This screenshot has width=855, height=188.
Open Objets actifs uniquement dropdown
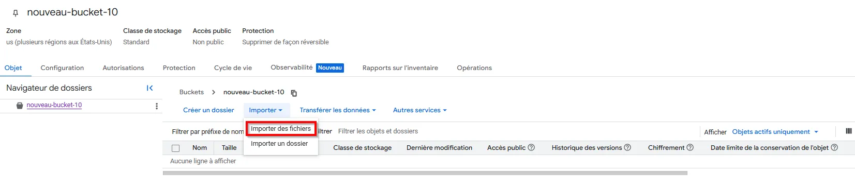tap(775, 132)
